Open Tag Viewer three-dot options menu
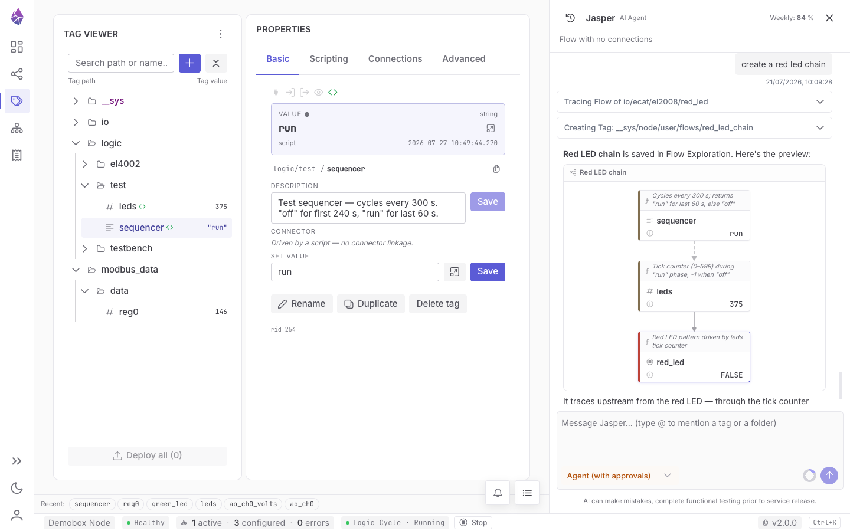Viewport: 850px width, 531px height. tap(220, 34)
